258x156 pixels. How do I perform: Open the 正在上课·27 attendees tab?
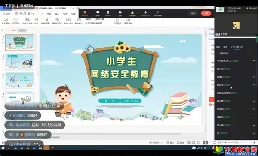tap(236, 47)
